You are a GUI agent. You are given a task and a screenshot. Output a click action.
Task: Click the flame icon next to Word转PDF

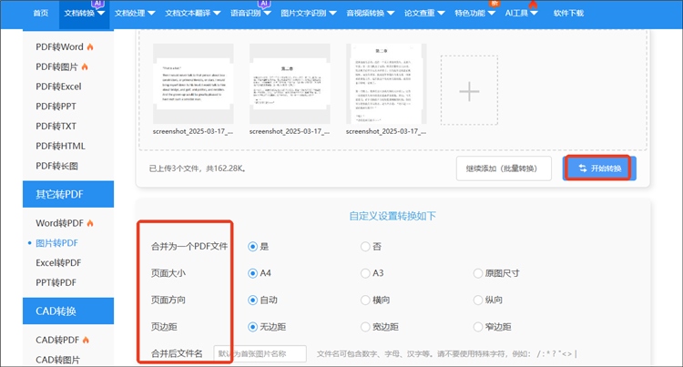[x=90, y=223]
